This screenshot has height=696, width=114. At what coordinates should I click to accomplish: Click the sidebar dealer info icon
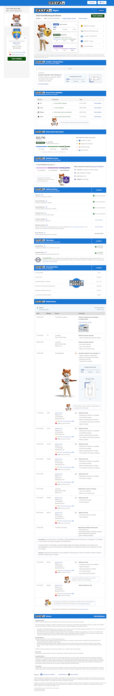coord(25,38)
